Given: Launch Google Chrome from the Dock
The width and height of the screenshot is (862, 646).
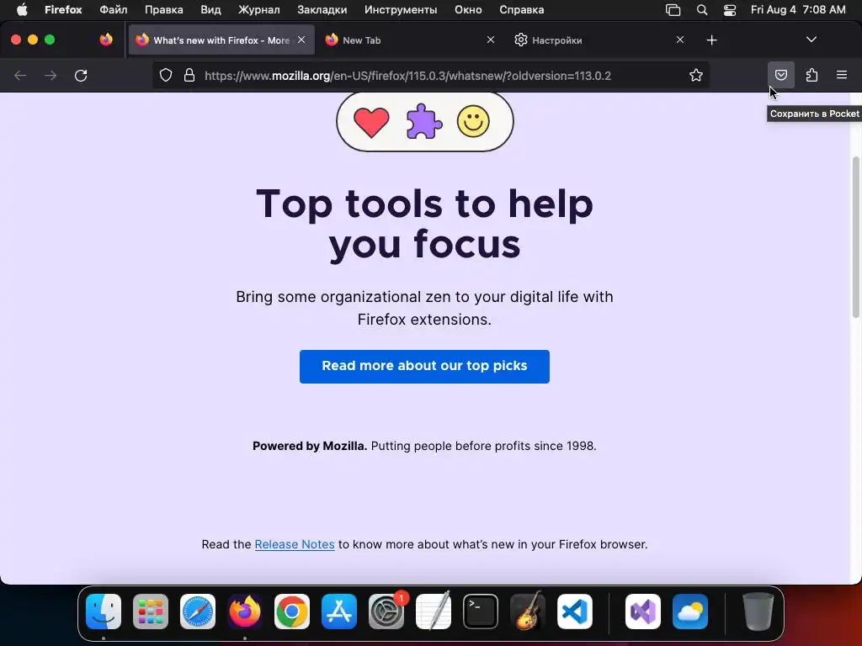Looking at the screenshot, I should click(292, 612).
